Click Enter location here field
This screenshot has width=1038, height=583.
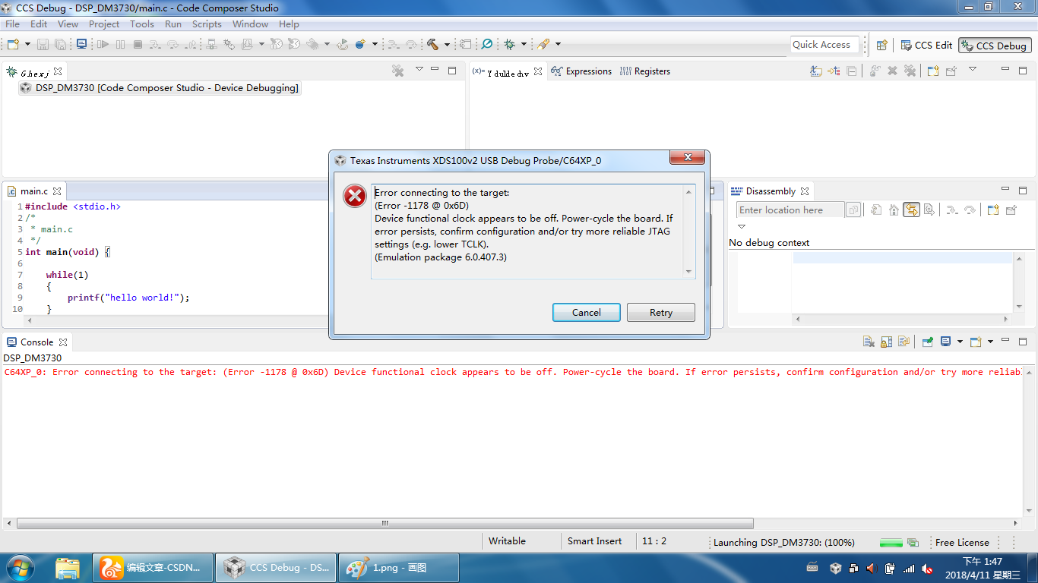coord(790,210)
